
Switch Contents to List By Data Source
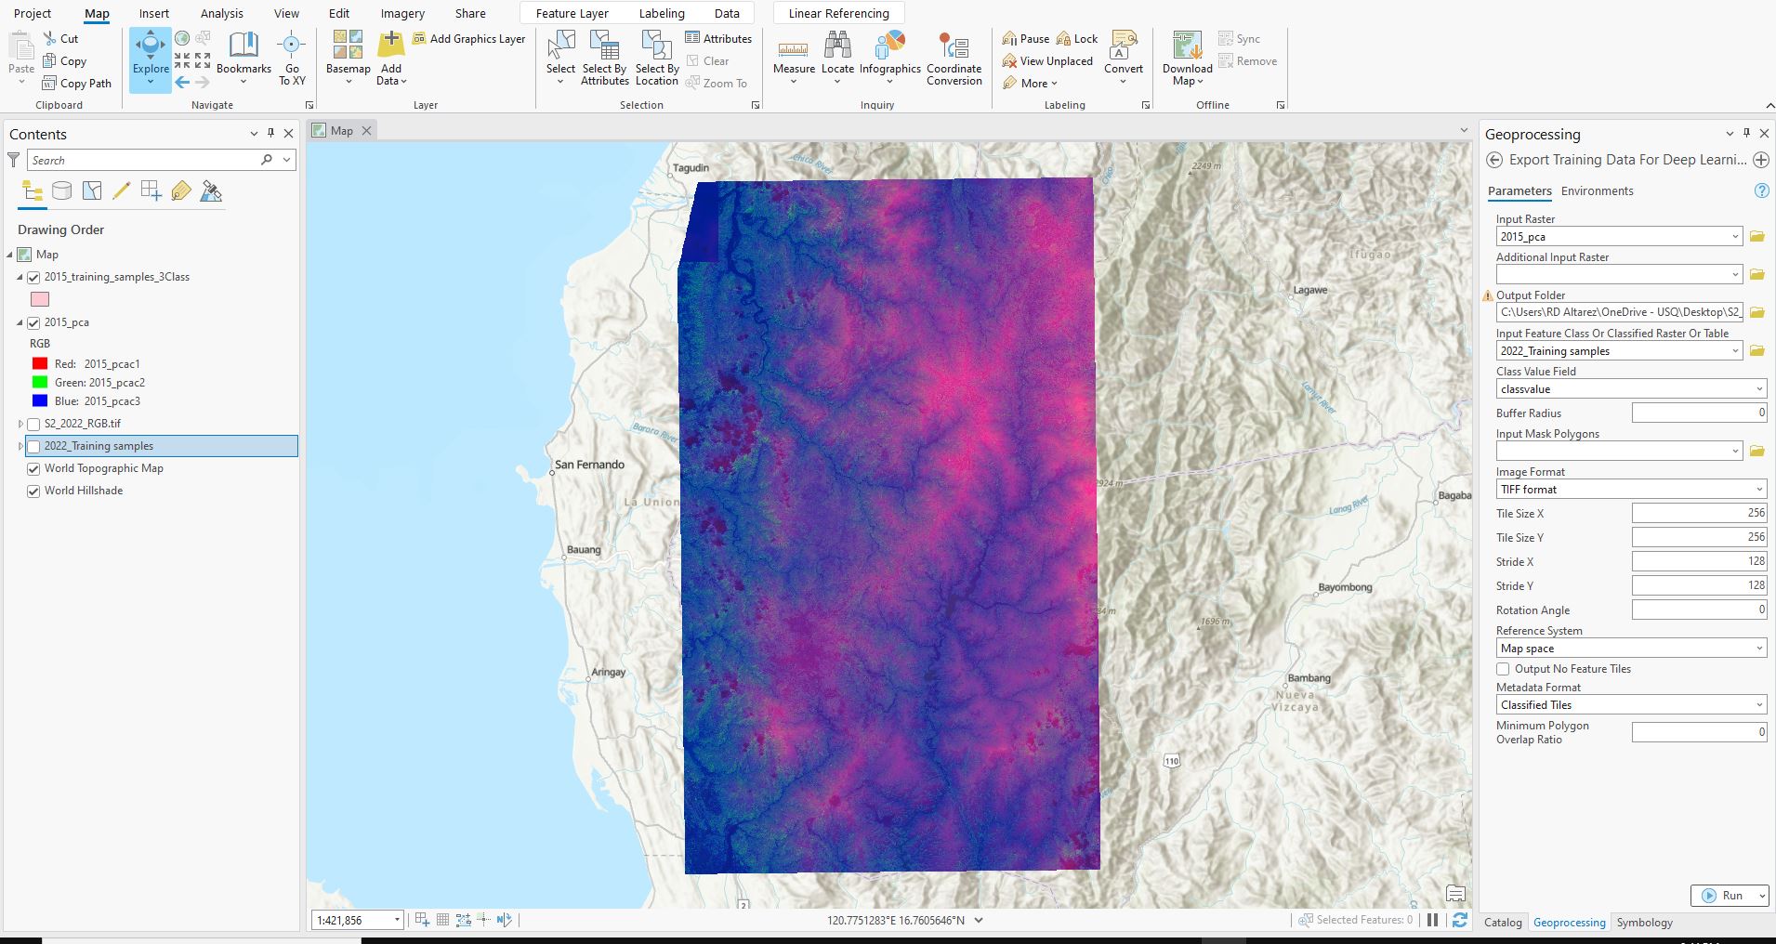[x=61, y=190]
